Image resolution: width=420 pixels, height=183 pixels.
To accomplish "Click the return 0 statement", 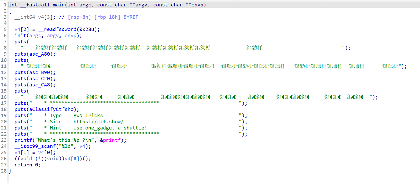I will tap(27, 165).
